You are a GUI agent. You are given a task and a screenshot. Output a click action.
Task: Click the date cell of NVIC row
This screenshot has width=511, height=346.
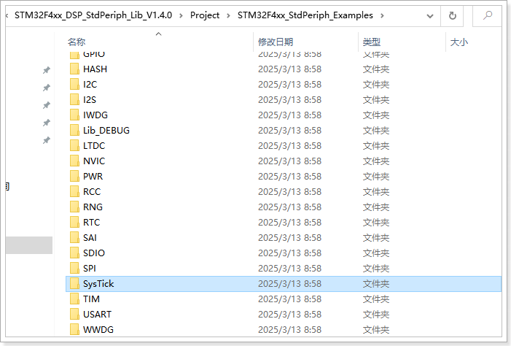289,161
